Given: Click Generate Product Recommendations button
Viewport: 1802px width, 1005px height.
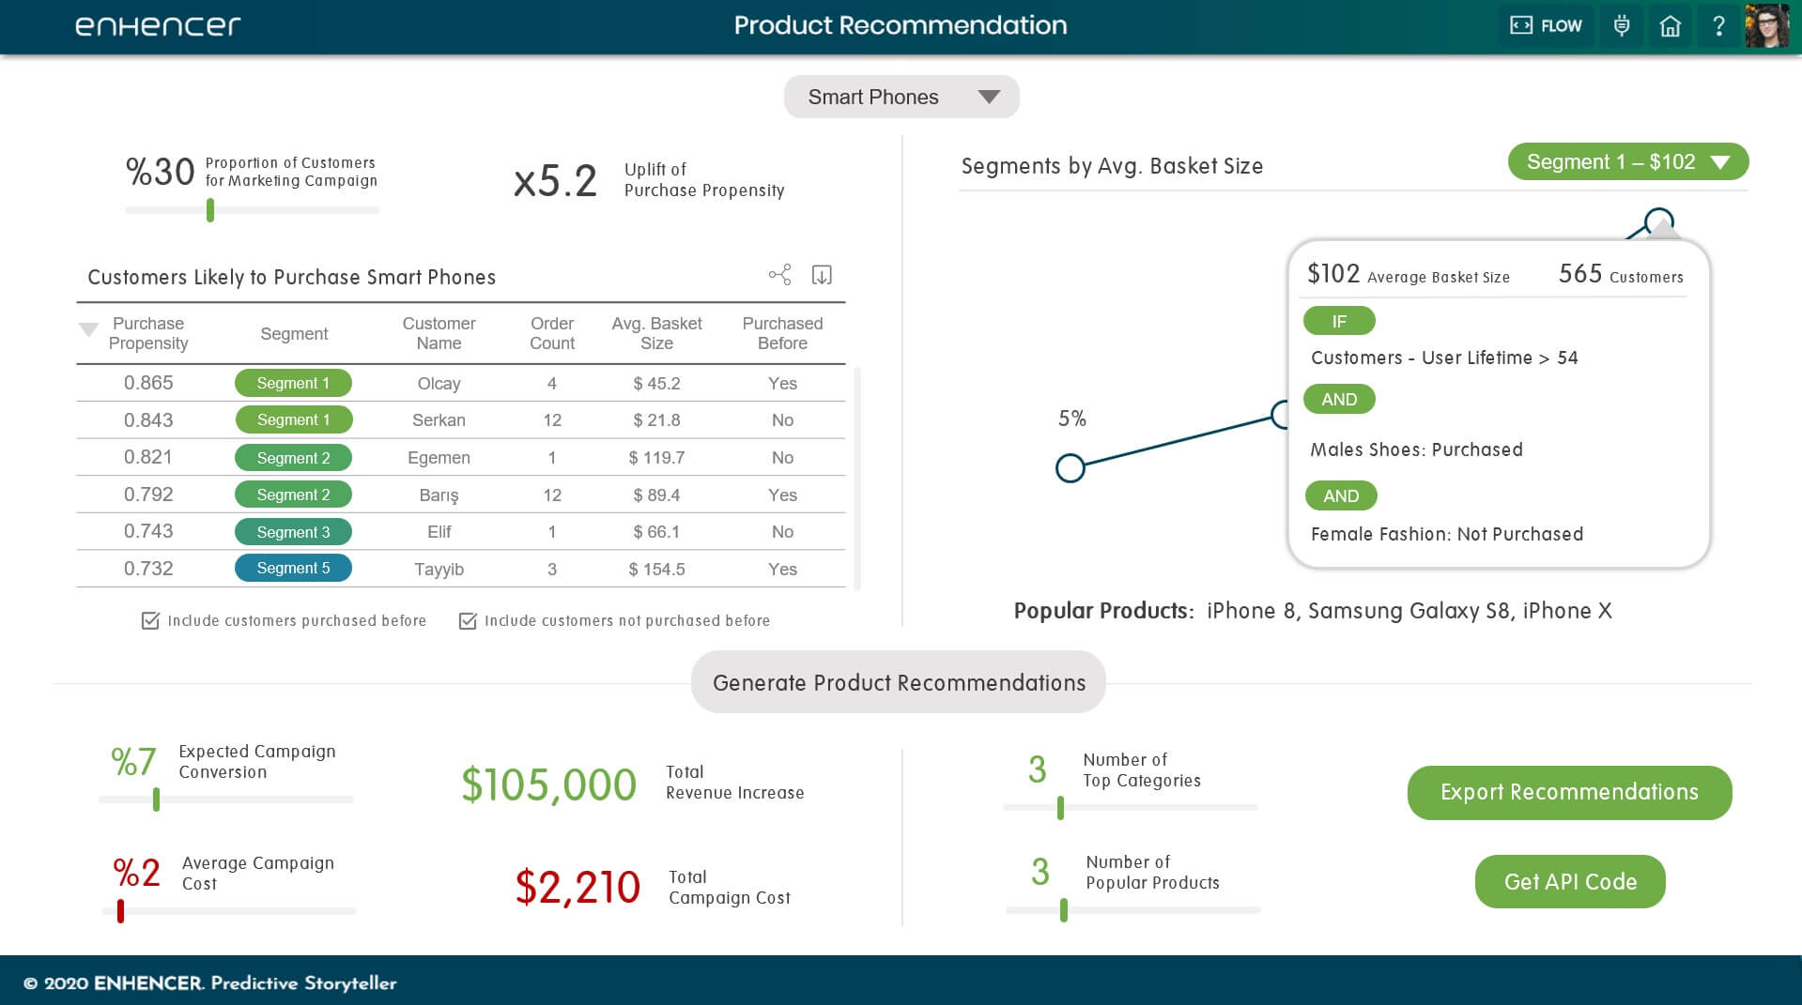Looking at the screenshot, I should click(899, 682).
